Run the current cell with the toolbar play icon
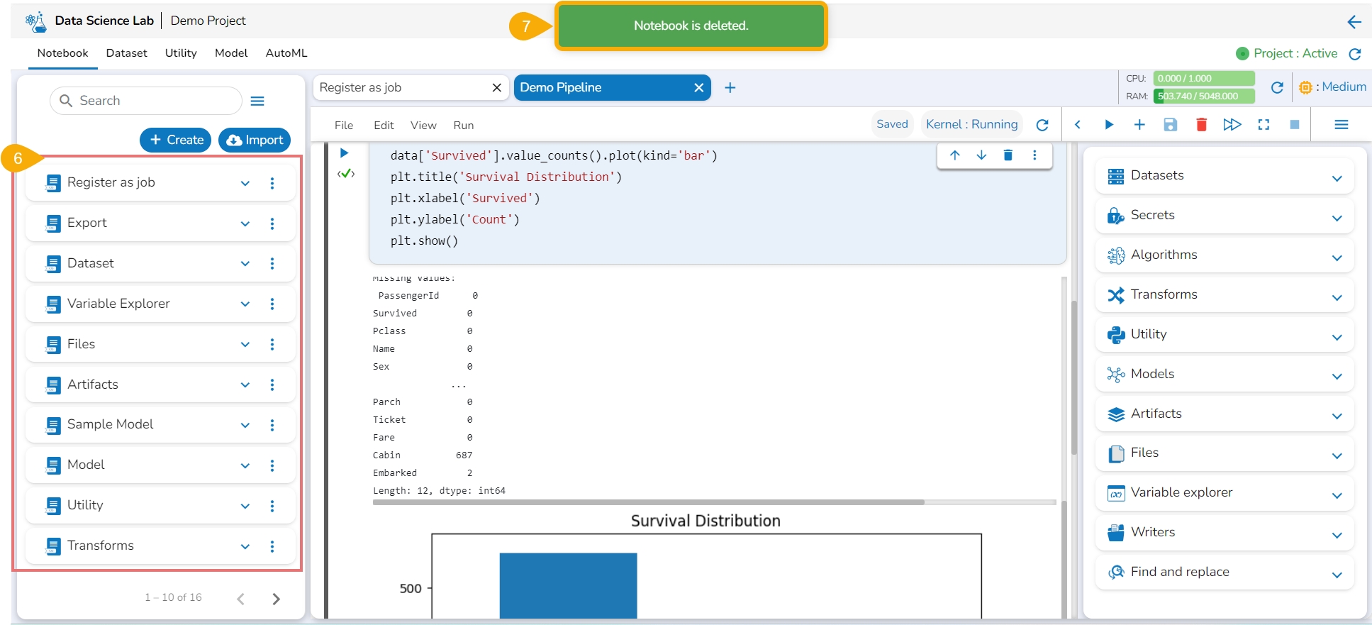The width and height of the screenshot is (1372, 625). pos(1109,125)
